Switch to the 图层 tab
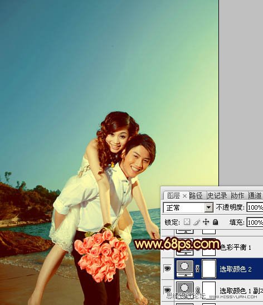Screen dimensions: 263x305 click(x=173, y=196)
